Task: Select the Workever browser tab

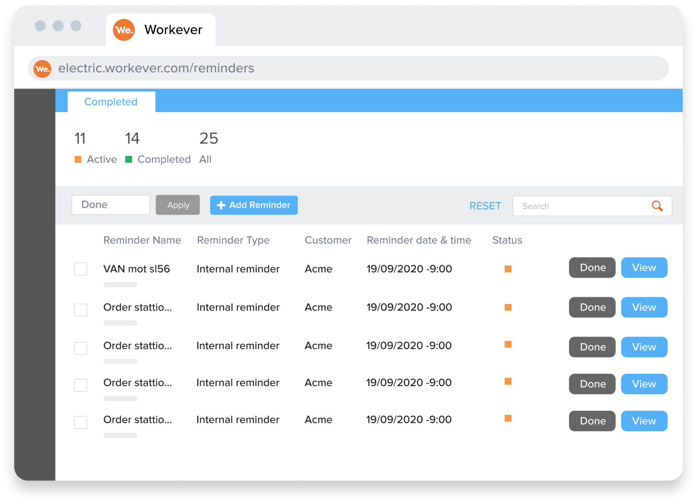Action: coord(160,29)
